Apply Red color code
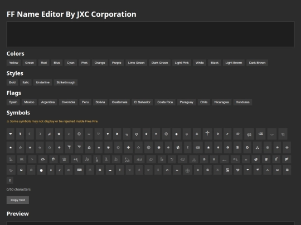Image resolution: width=301 pixels, height=225 pixels. click(44, 63)
